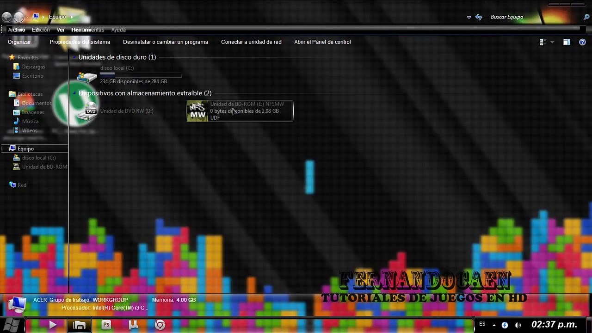The height and width of the screenshot is (333, 592).
Task: Open the Ver menu
Action: point(61,30)
